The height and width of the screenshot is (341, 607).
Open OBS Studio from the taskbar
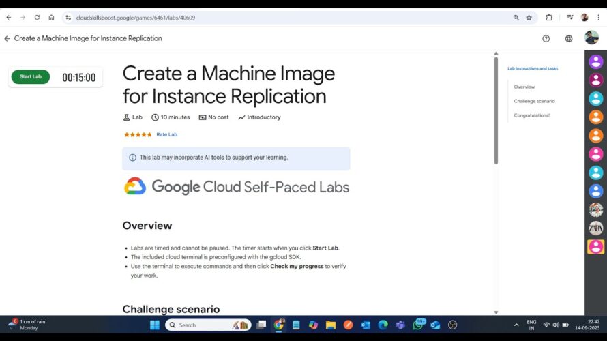click(x=453, y=325)
